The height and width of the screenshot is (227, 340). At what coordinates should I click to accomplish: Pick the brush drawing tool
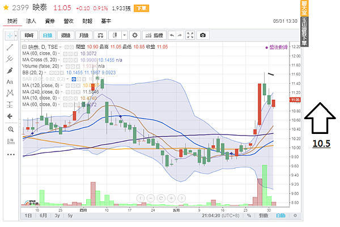(11, 71)
